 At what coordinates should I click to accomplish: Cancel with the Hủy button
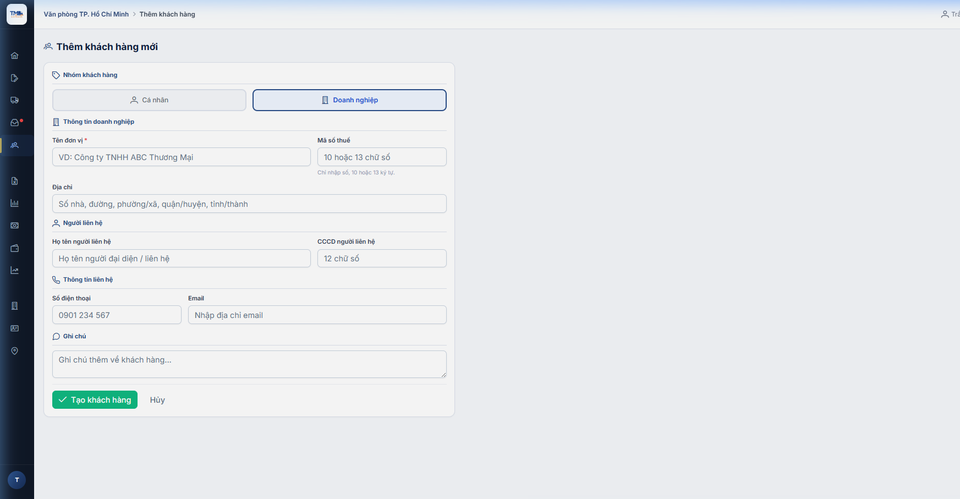coord(157,400)
